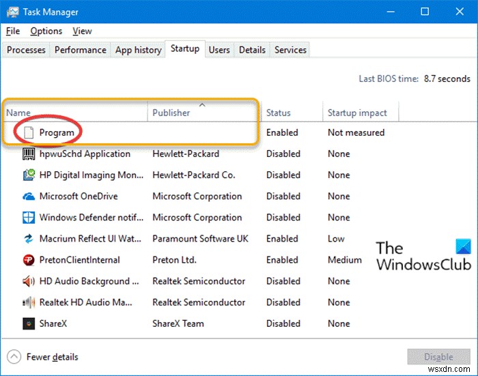
Task: Click the hpwuSchd Application barcode icon
Action: click(x=29, y=154)
